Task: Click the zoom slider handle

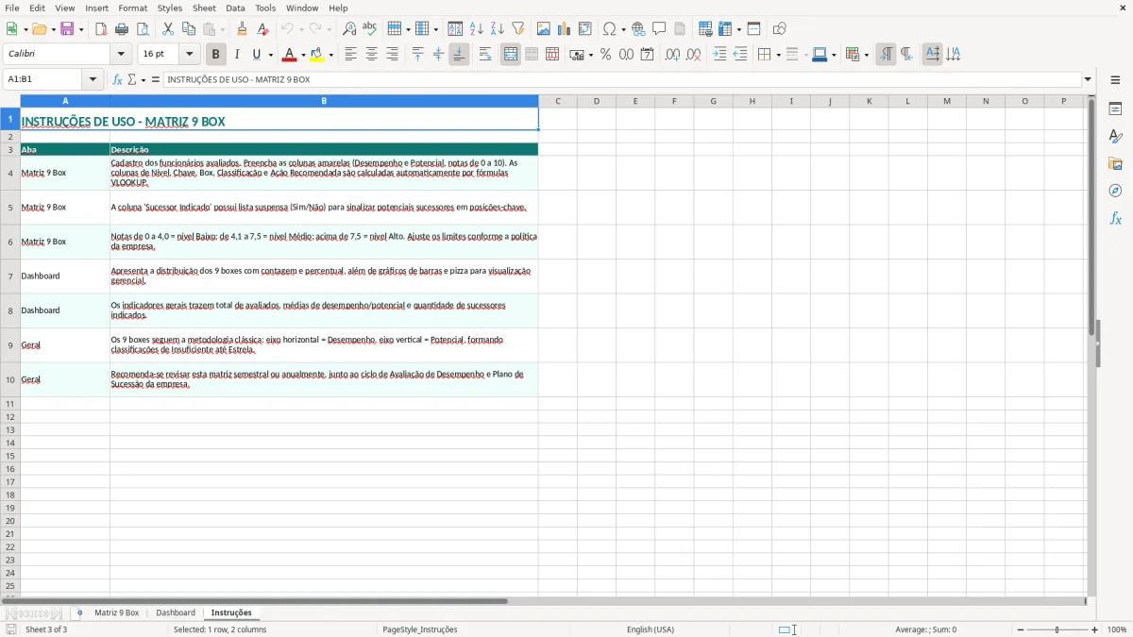Action: tap(1057, 629)
